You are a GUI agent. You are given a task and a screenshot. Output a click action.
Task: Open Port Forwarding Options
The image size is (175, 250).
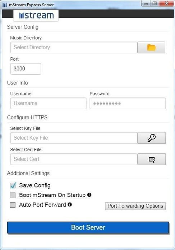pyautogui.click(x=135, y=206)
